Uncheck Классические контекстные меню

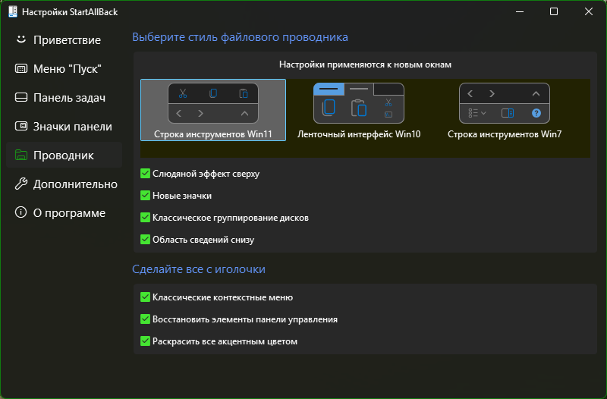pos(145,297)
